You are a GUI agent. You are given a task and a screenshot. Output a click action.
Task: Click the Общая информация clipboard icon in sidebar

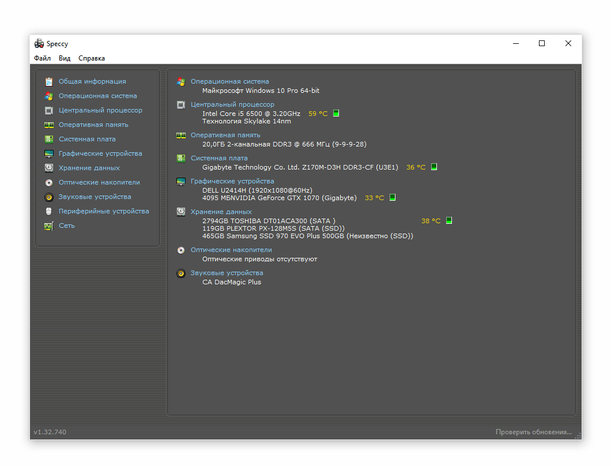[49, 81]
